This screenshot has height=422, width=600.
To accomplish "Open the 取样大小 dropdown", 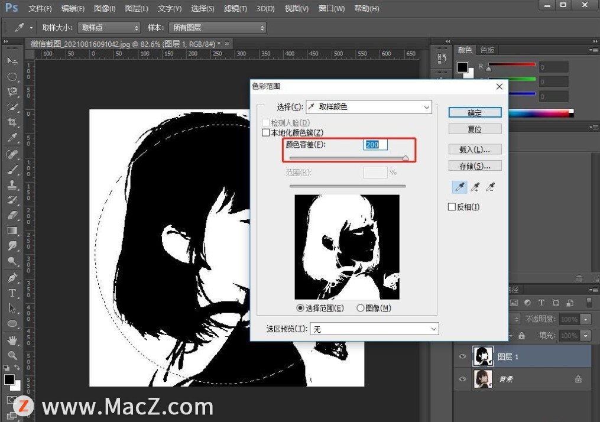I will click(109, 28).
